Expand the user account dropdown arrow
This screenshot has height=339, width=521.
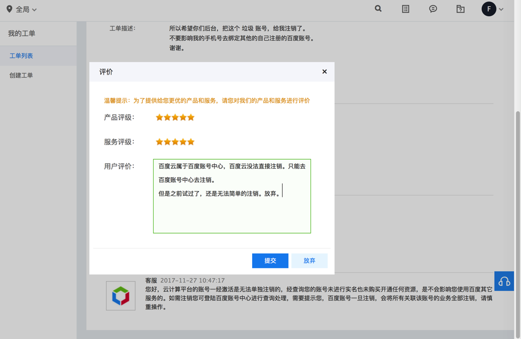tap(501, 9)
